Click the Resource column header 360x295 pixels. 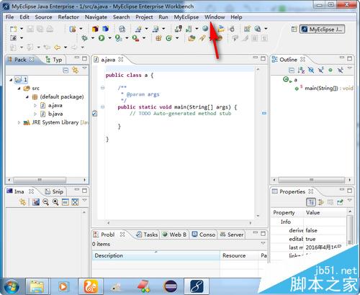pos(239,255)
